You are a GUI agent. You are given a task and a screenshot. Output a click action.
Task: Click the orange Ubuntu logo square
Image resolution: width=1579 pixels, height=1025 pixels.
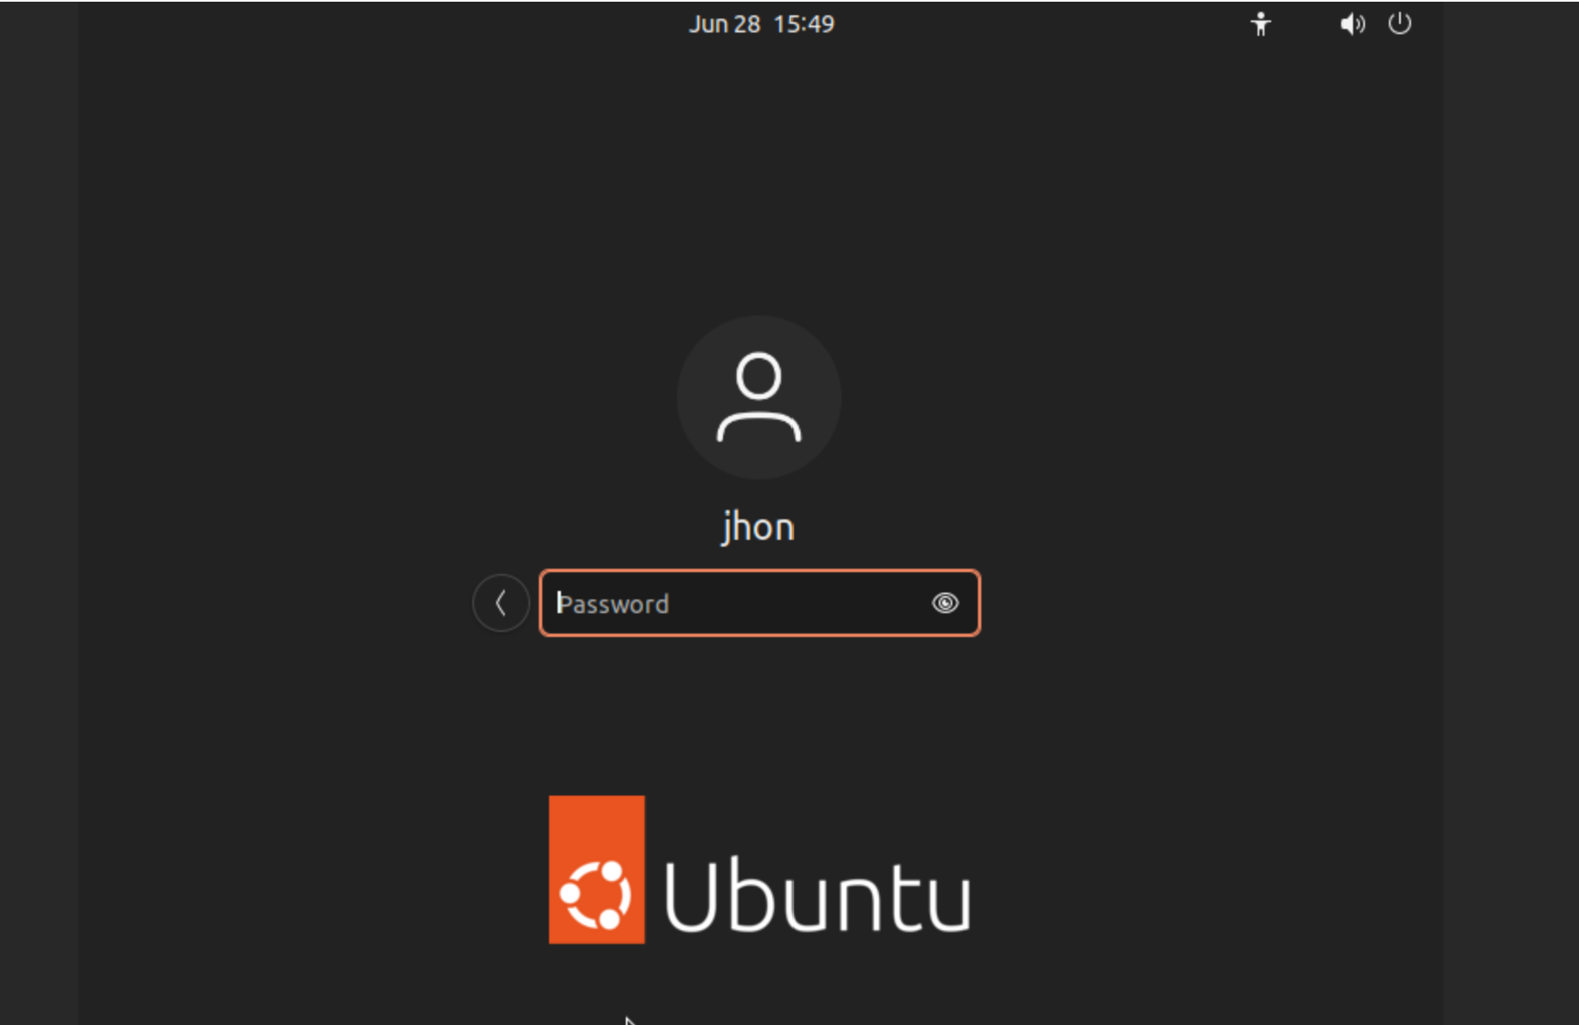tap(597, 869)
